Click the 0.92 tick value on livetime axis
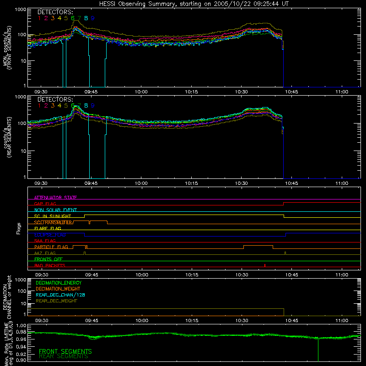 point(21,354)
